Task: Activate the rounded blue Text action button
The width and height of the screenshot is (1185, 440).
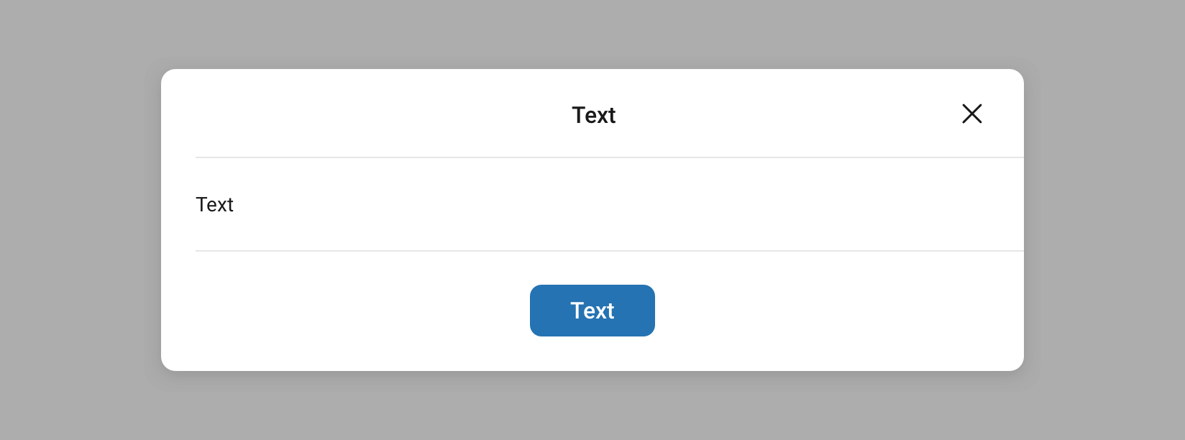Action: (592, 311)
